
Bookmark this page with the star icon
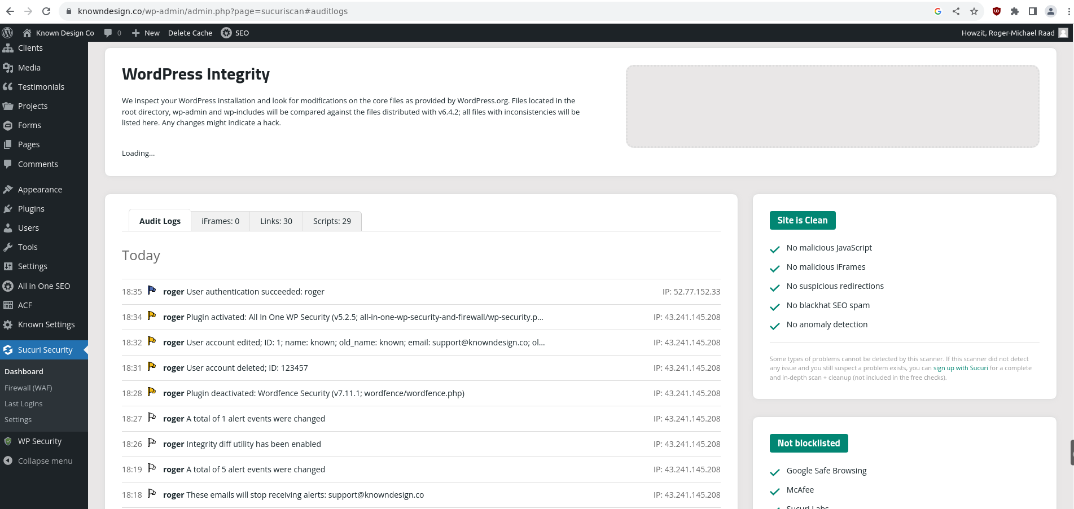[x=974, y=11]
